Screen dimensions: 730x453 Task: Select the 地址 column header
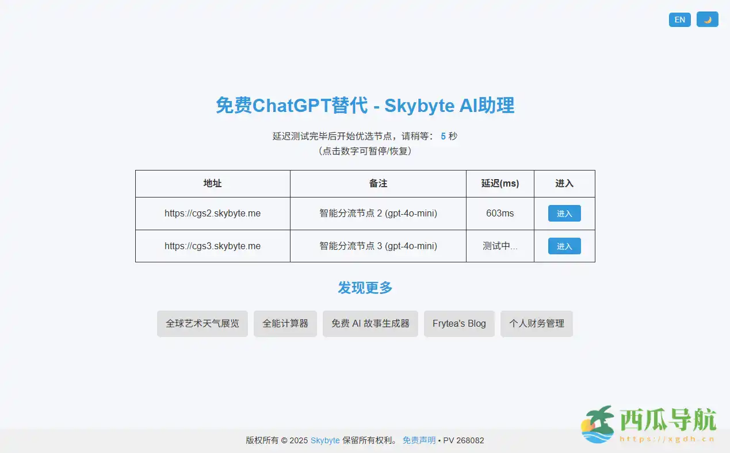tap(212, 183)
